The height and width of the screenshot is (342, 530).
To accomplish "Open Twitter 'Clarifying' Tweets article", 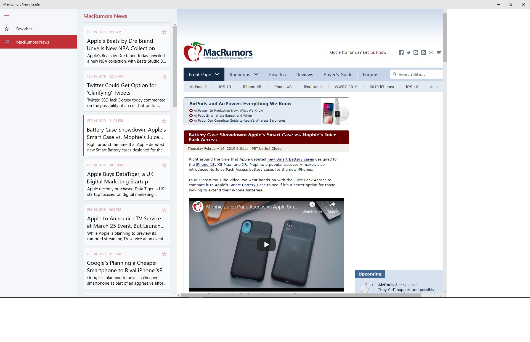I will point(127,91).
